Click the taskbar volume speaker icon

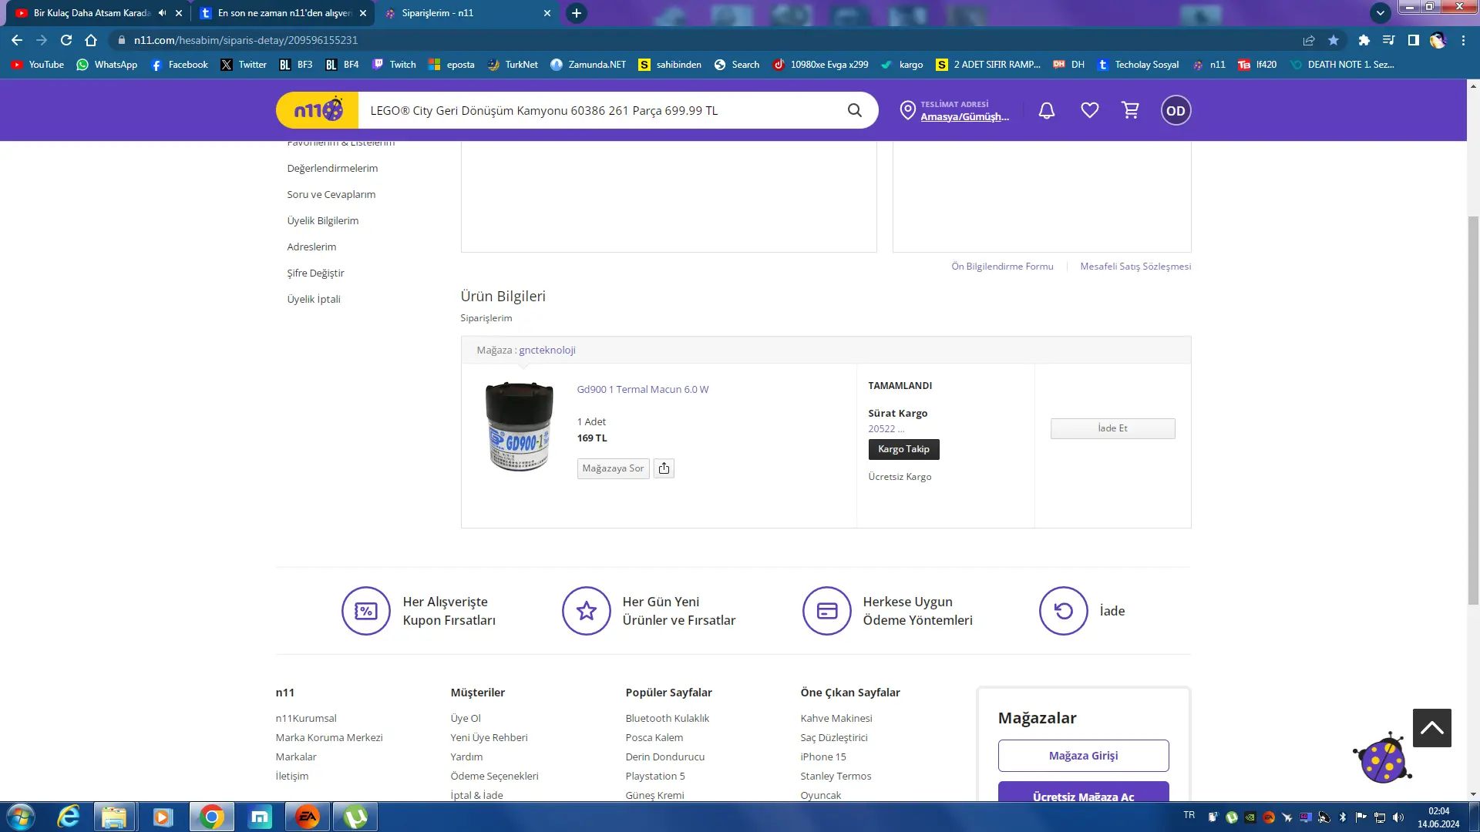(1398, 817)
